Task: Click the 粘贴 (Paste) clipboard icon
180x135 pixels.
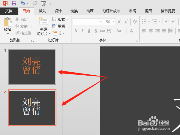Action: [8, 22]
